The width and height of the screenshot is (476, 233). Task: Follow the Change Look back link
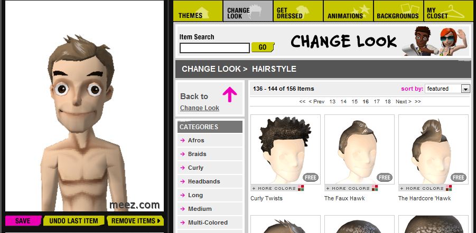tap(200, 108)
